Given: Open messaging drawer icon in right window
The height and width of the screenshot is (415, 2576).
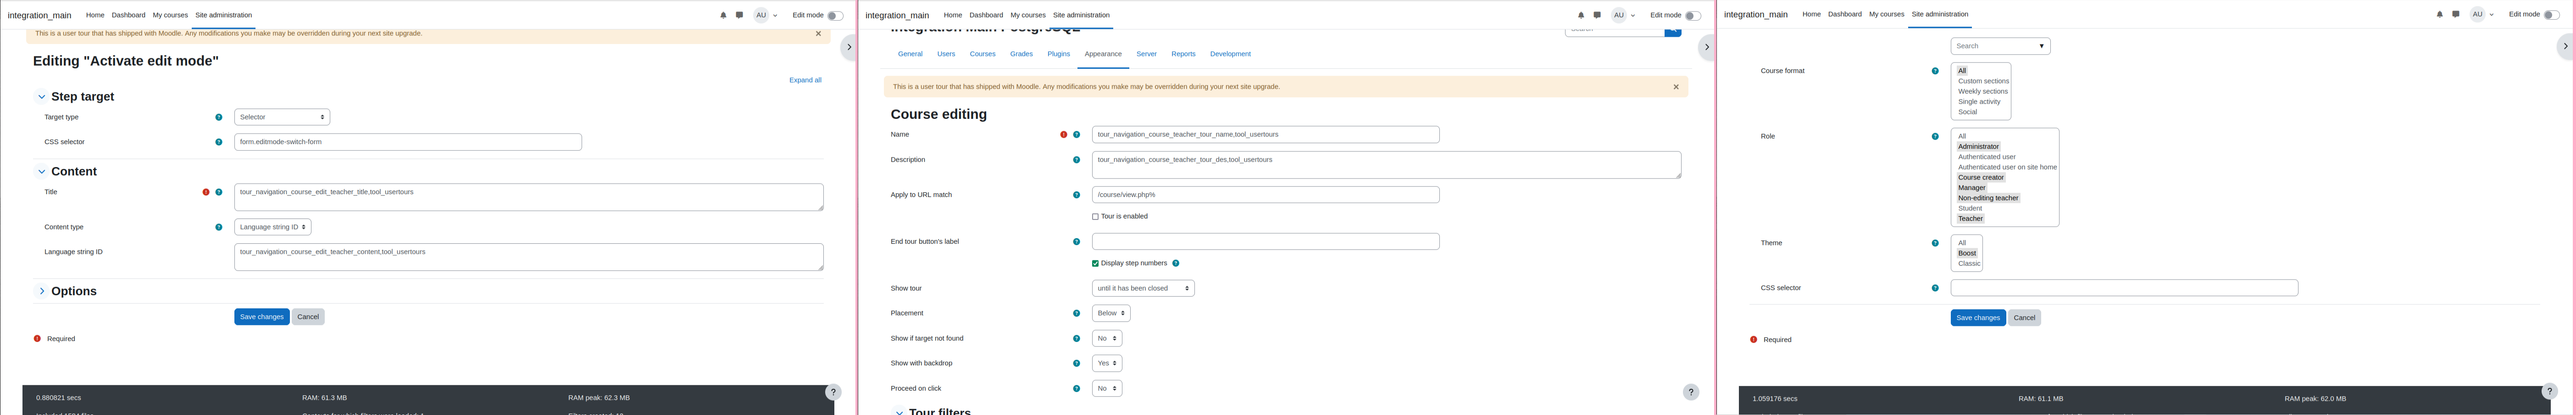Looking at the screenshot, I should tap(2456, 14).
